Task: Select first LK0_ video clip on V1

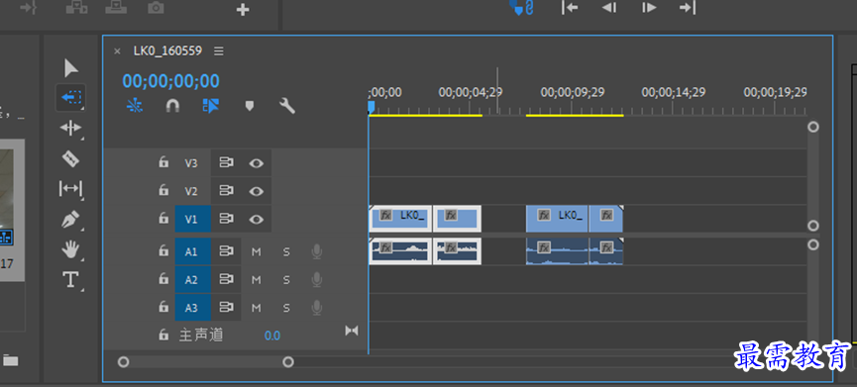Action: [x=400, y=219]
